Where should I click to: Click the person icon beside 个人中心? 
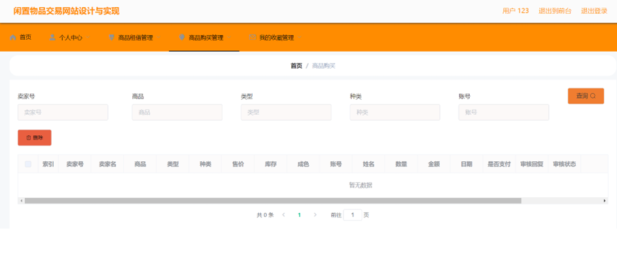(x=52, y=37)
